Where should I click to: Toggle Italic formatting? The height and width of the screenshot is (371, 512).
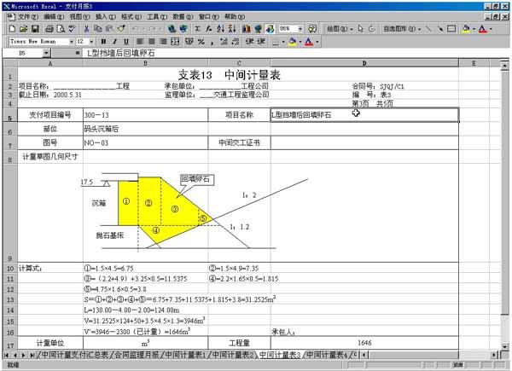point(114,41)
